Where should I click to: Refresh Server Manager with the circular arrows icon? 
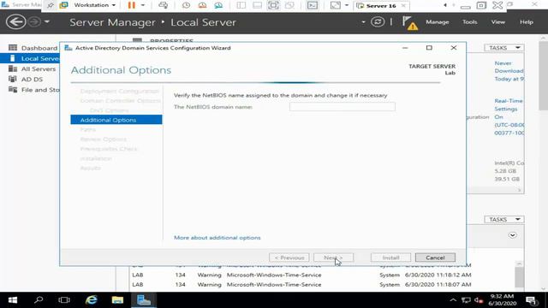coord(378,22)
